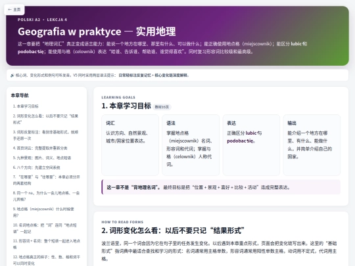Open nav item 12 地点格真正的样子
This screenshot has width=355, height=266.
coord(46,260)
